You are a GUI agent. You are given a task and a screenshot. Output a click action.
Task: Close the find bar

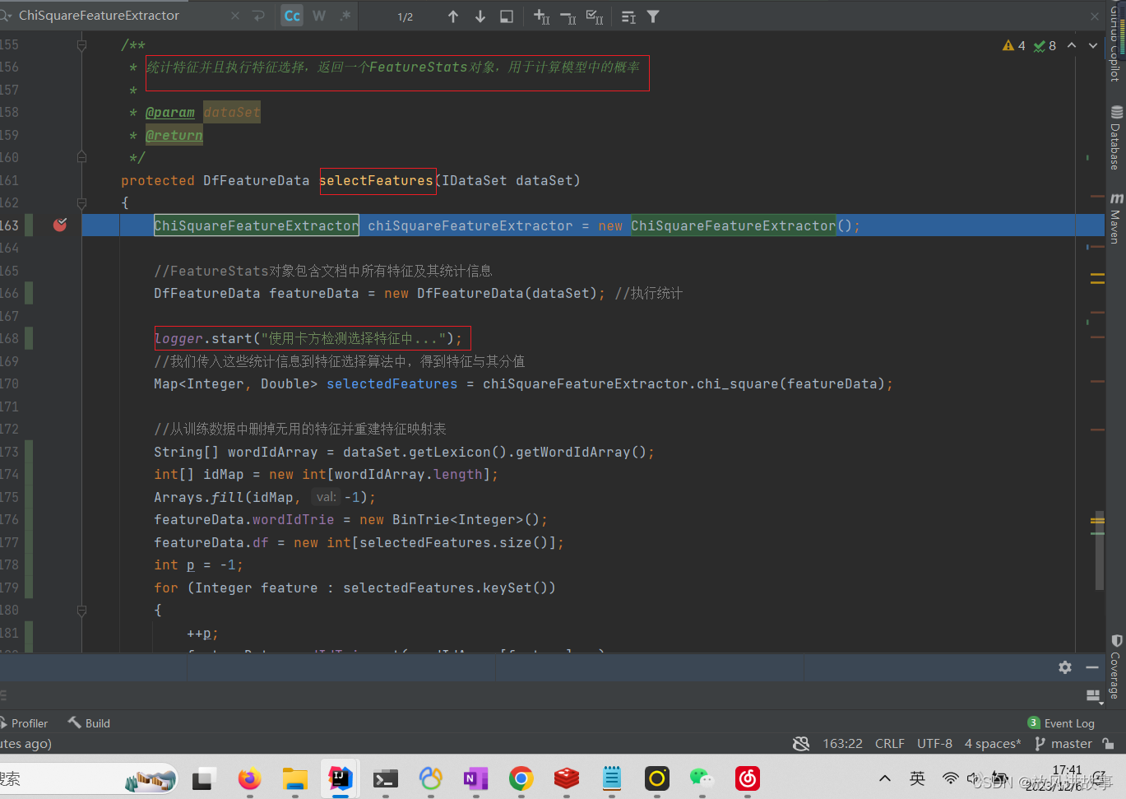[1094, 16]
